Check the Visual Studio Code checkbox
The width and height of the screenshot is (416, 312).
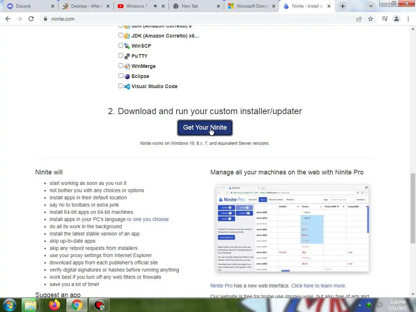click(x=121, y=86)
